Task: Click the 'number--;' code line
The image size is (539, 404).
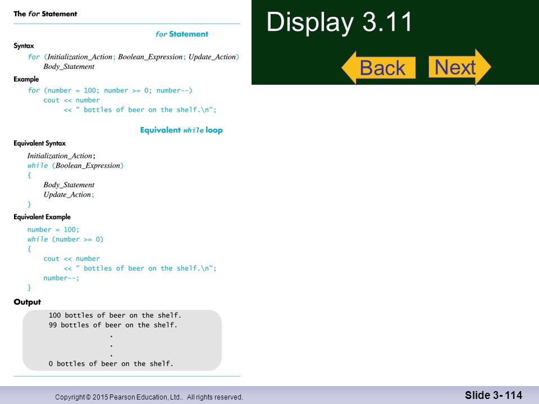Action: click(61, 278)
